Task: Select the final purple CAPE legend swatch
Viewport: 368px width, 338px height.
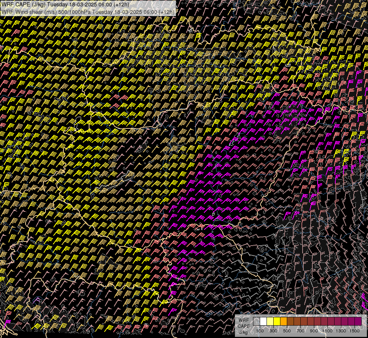Action: point(358,321)
